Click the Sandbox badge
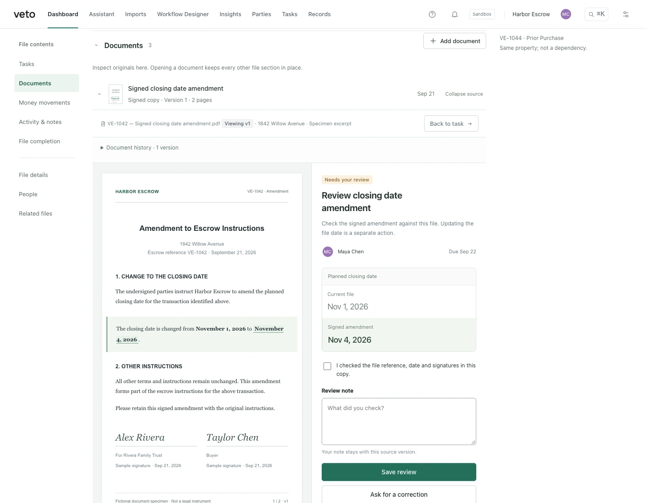647x503 pixels. 482,14
